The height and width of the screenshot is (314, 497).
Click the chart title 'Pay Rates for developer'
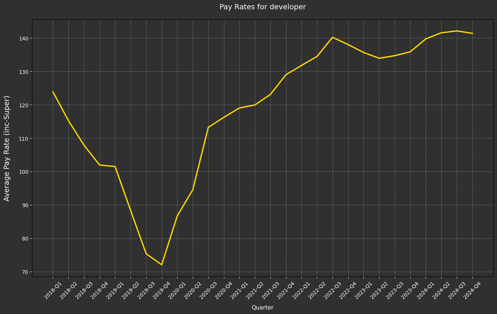tap(262, 7)
